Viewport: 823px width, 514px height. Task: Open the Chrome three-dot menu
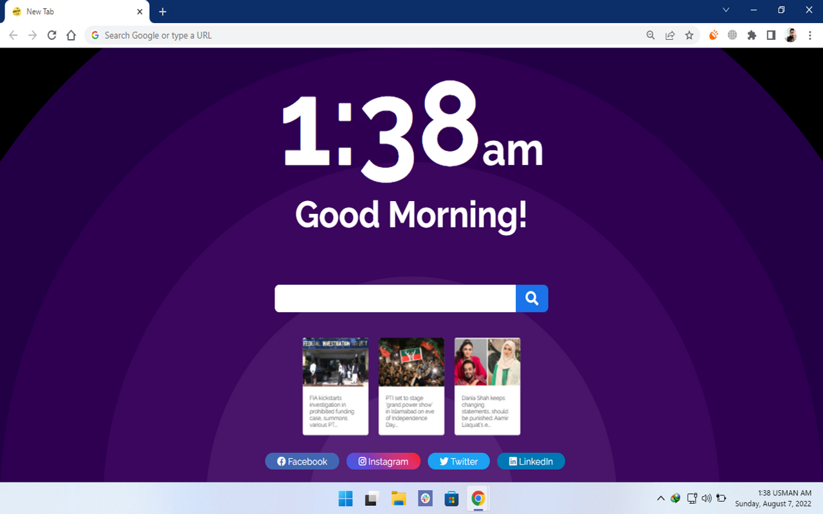coord(810,35)
